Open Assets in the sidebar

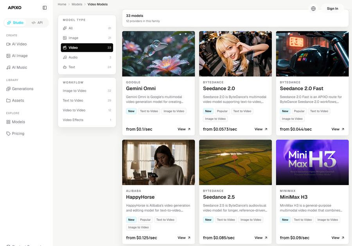27,101
